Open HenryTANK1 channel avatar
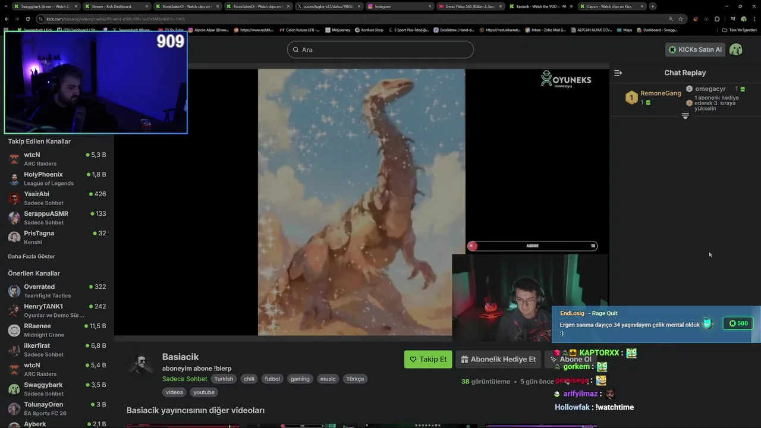The image size is (761, 428). [14, 310]
